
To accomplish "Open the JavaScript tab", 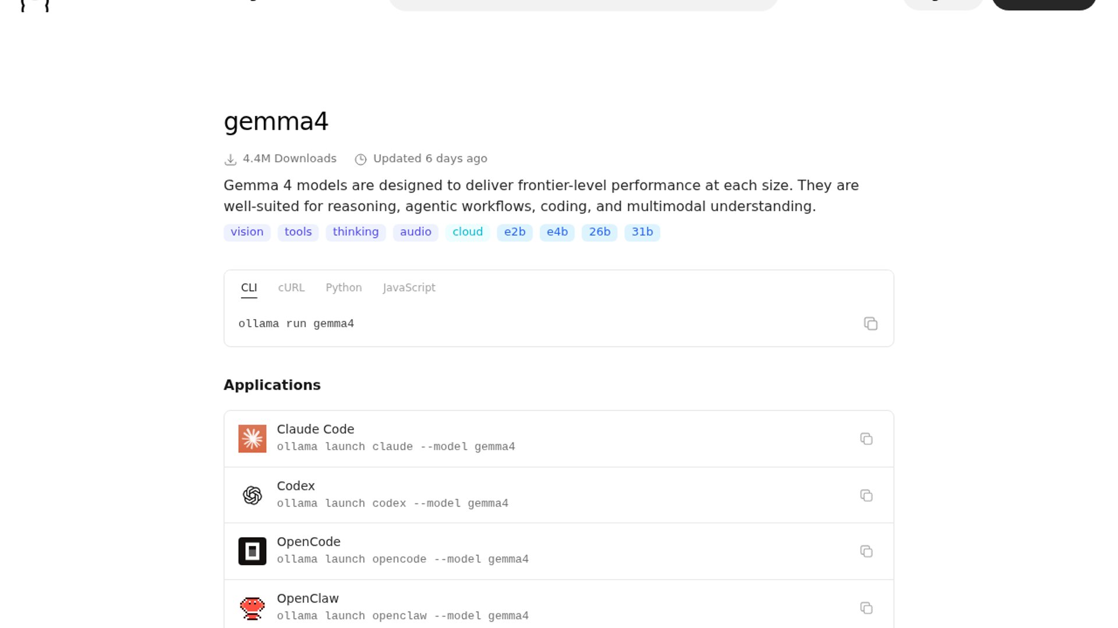I will click(x=409, y=288).
